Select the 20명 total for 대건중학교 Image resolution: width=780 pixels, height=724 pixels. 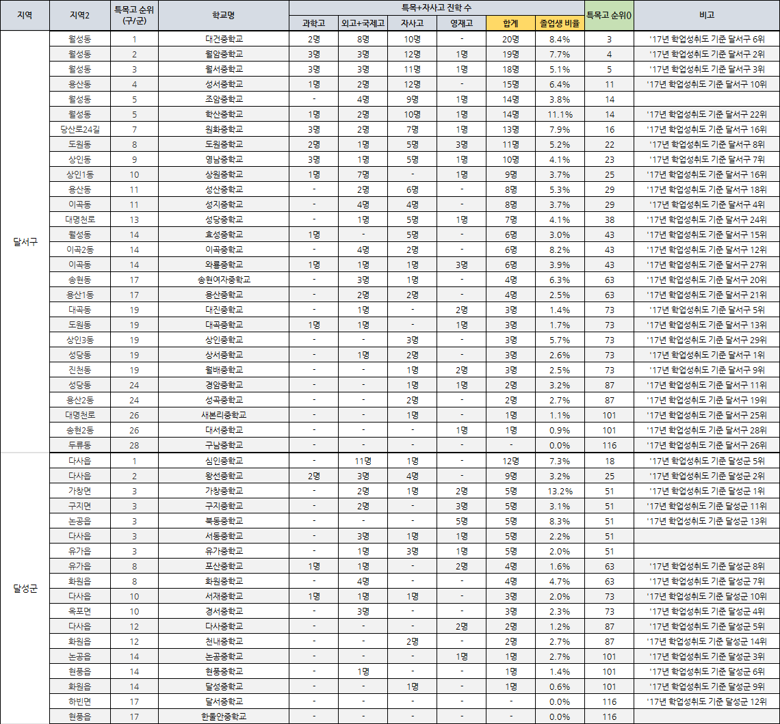[510, 39]
